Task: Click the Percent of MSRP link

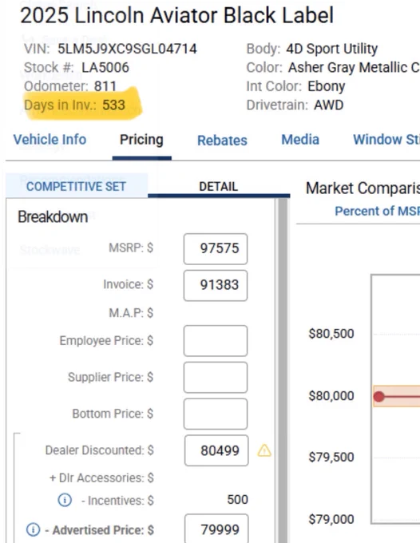Action: (x=378, y=211)
